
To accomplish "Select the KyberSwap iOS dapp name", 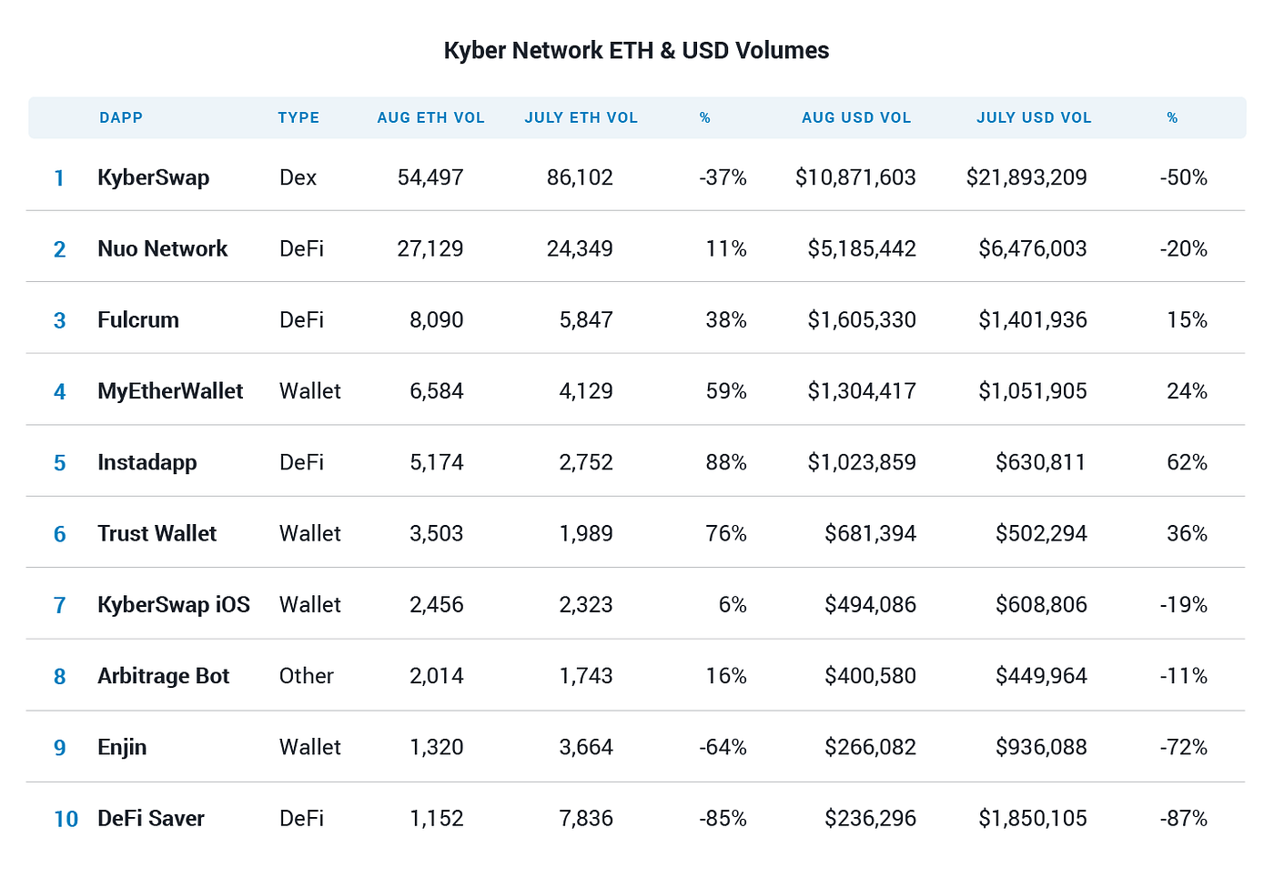I will [x=174, y=605].
